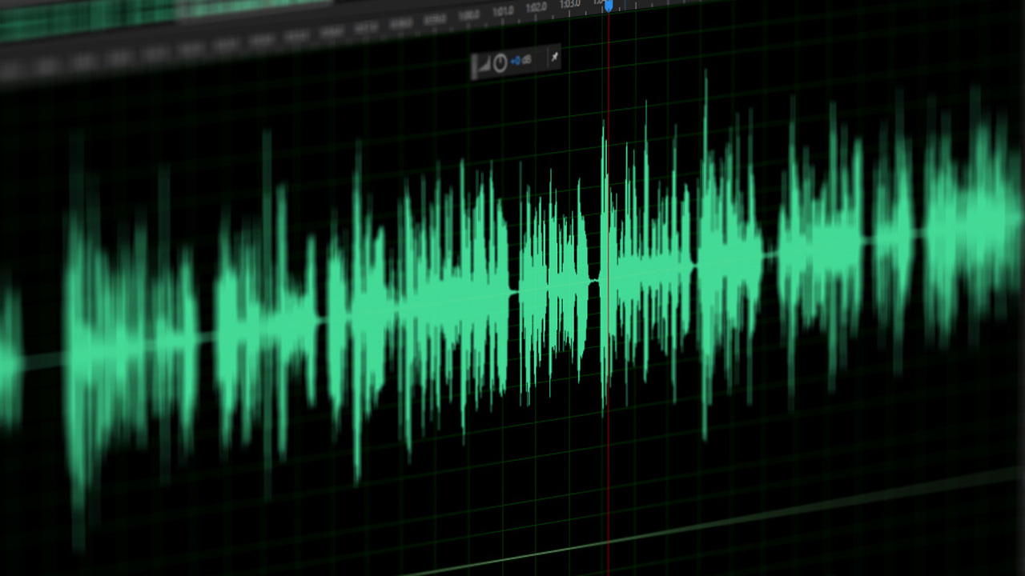The height and width of the screenshot is (576, 1025).
Task: Click the blue playhead marker on the ruler
Action: pyautogui.click(x=608, y=6)
